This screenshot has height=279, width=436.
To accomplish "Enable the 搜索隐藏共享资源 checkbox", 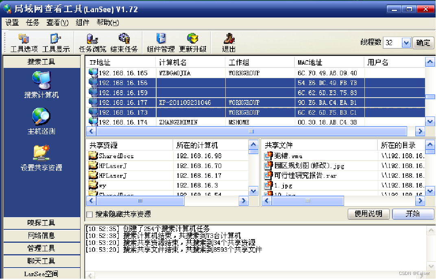I will [89, 214].
